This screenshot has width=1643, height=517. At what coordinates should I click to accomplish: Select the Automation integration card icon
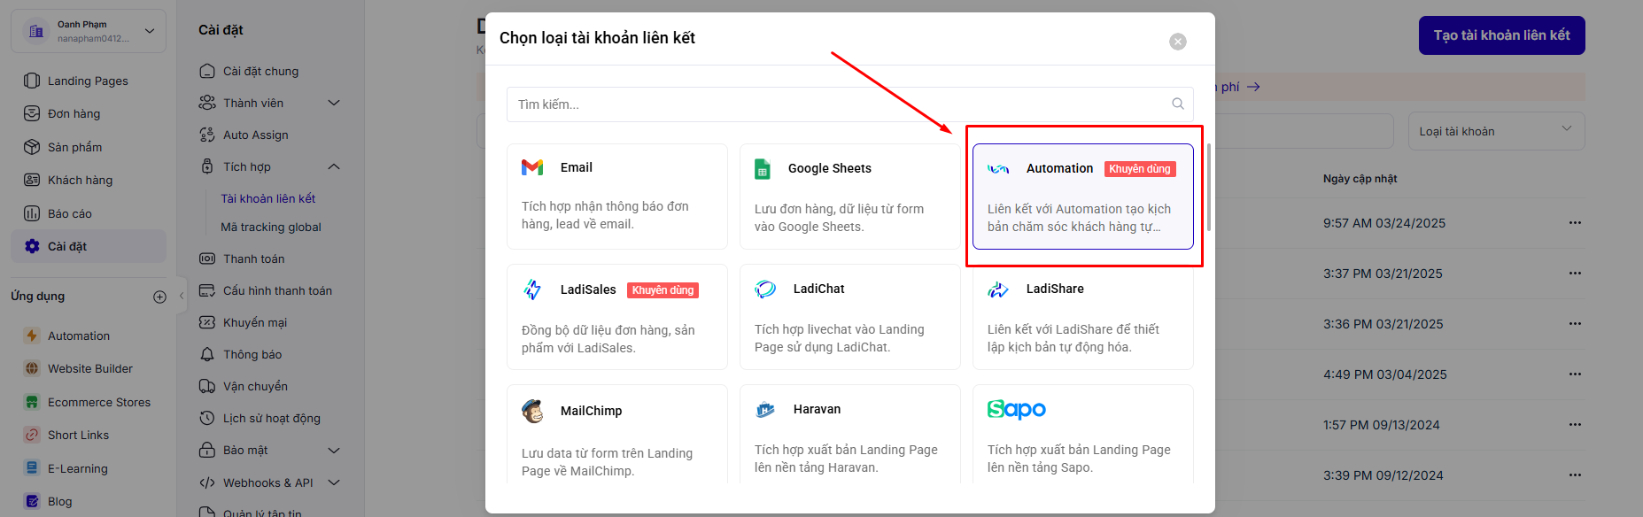[998, 169]
